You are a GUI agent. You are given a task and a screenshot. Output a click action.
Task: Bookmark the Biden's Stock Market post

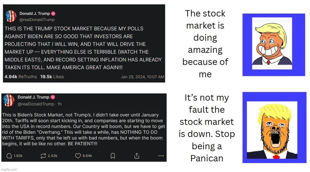113,156
